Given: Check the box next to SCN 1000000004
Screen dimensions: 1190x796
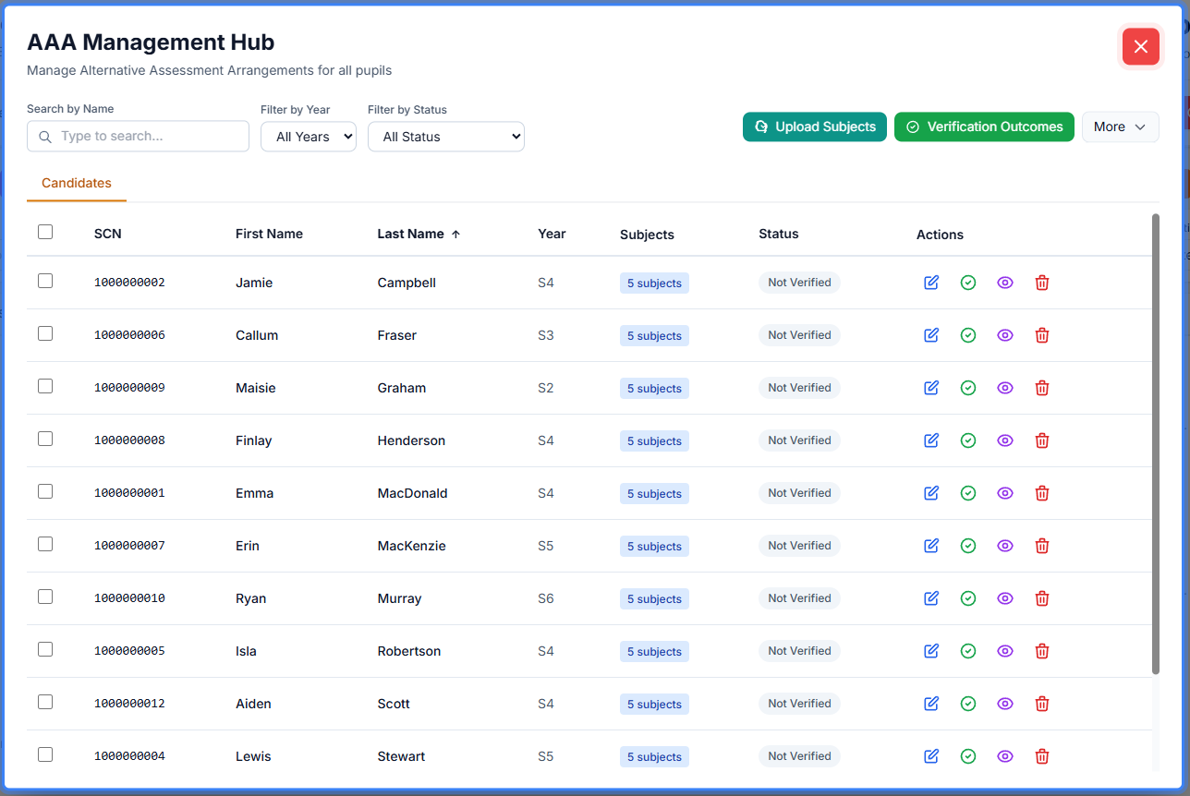Looking at the screenshot, I should (45, 754).
